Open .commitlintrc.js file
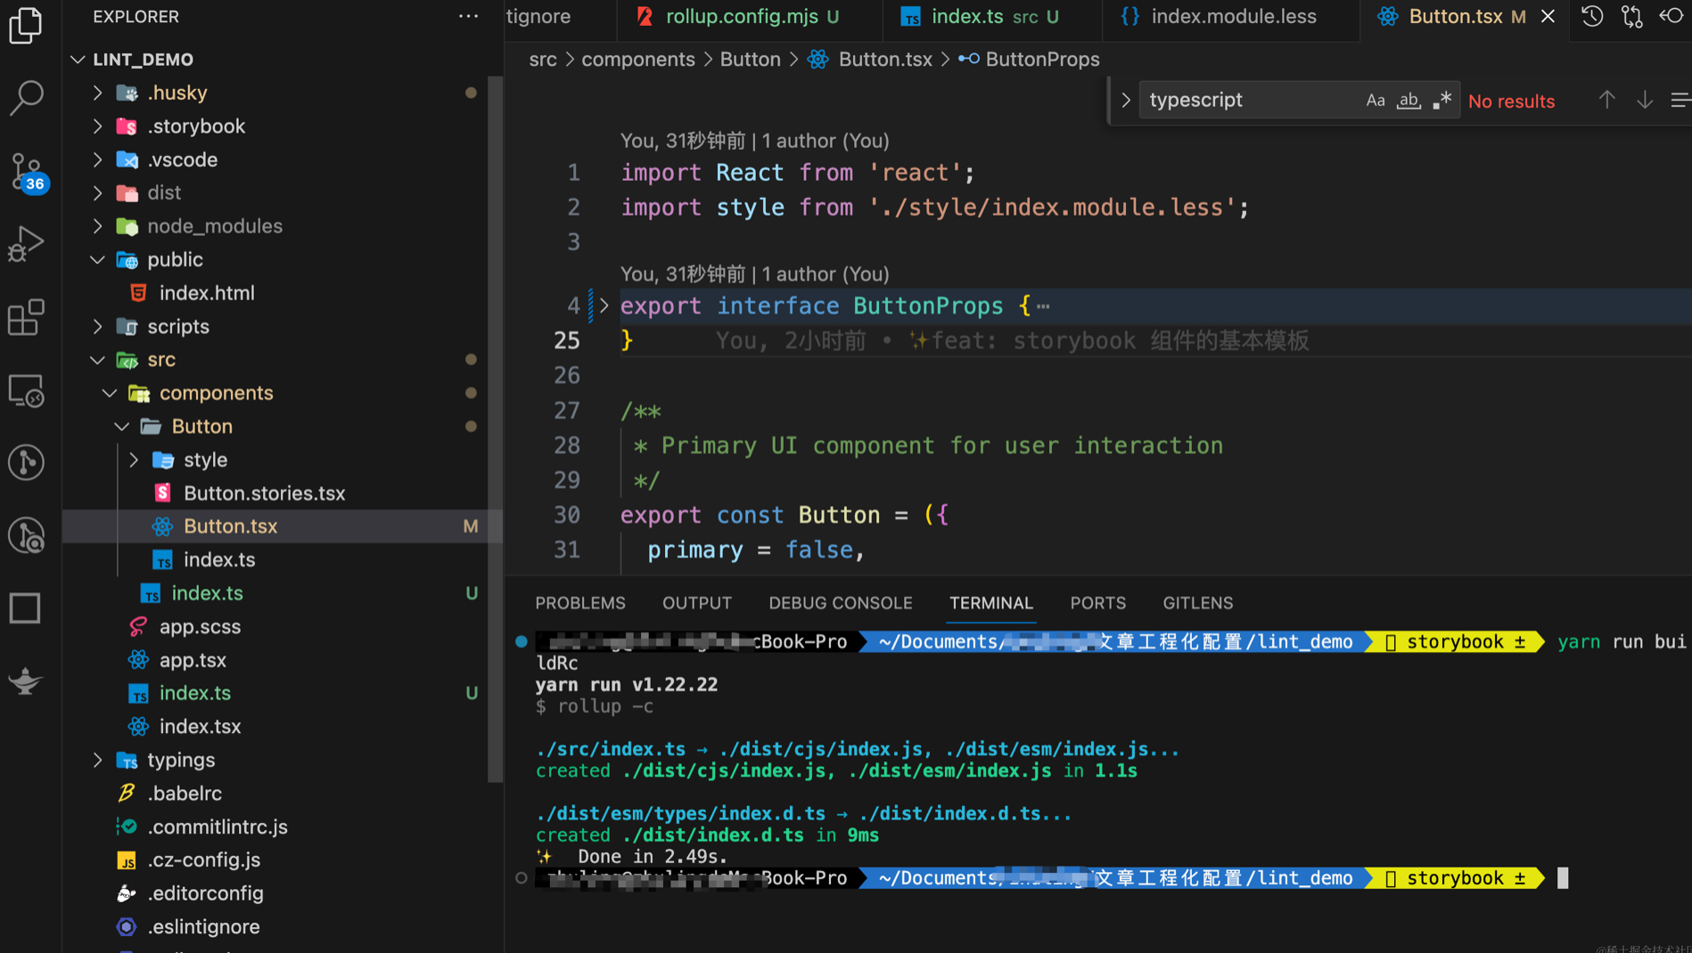Screen dimensions: 1692x953 (218, 827)
